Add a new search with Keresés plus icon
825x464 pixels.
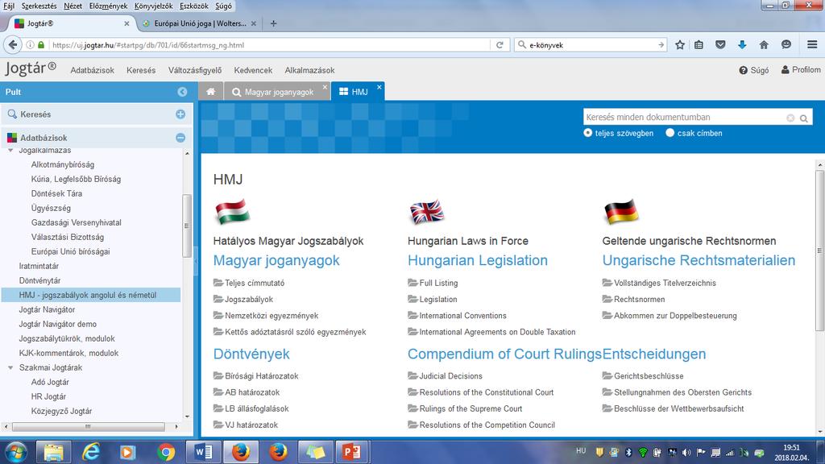pyautogui.click(x=180, y=114)
